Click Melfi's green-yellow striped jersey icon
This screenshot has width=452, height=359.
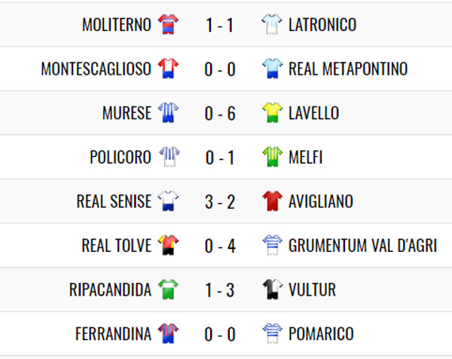[x=272, y=157]
